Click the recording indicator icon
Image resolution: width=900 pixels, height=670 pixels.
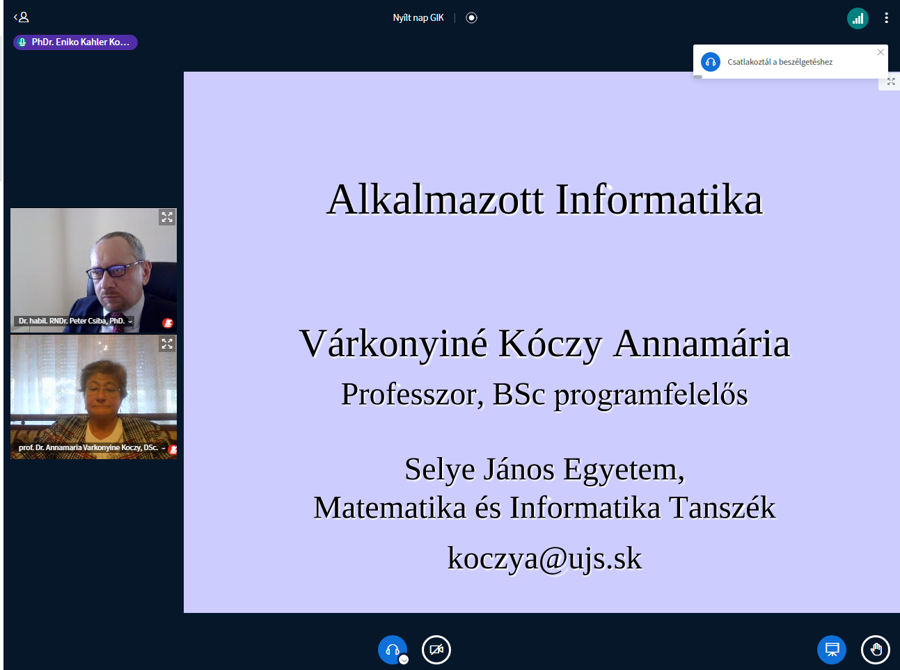click(x=471, y=18)
